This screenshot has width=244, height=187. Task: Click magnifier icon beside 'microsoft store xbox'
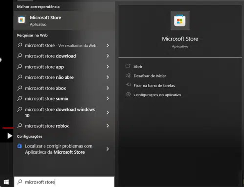[x=20, y=88]
